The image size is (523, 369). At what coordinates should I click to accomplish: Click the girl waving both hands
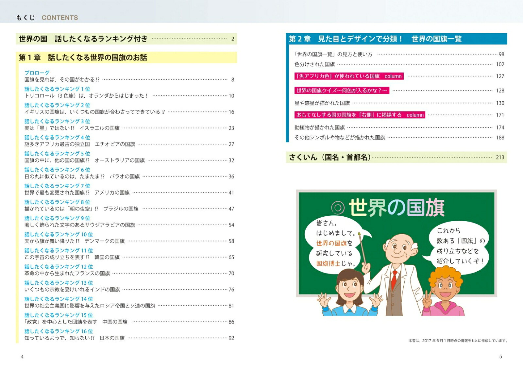[x=350, y=292]
